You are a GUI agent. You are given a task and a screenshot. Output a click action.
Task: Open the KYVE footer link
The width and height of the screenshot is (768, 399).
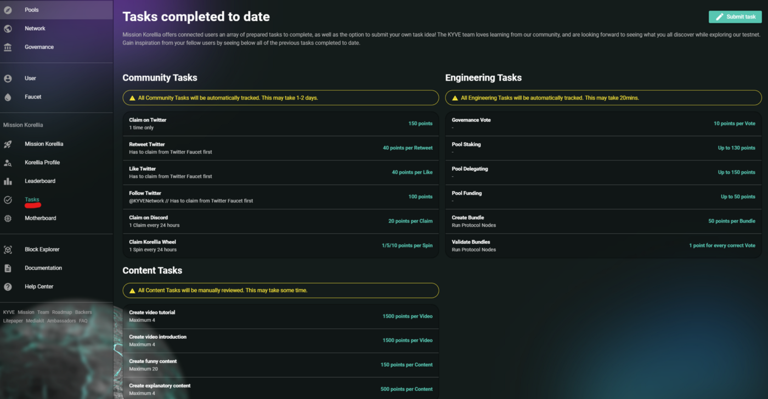click(x=9, y=313)
